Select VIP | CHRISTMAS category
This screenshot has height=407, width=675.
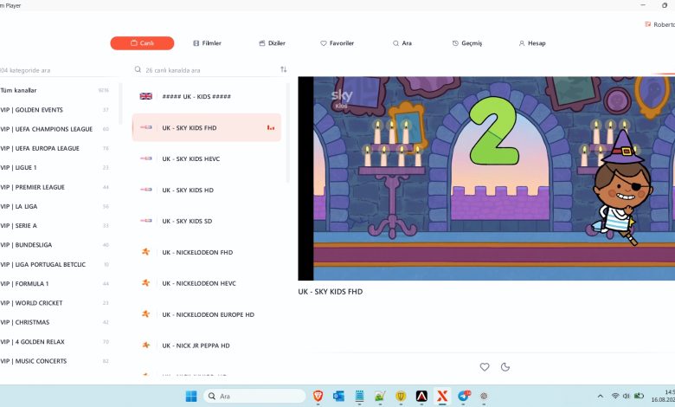pos(55,323)
